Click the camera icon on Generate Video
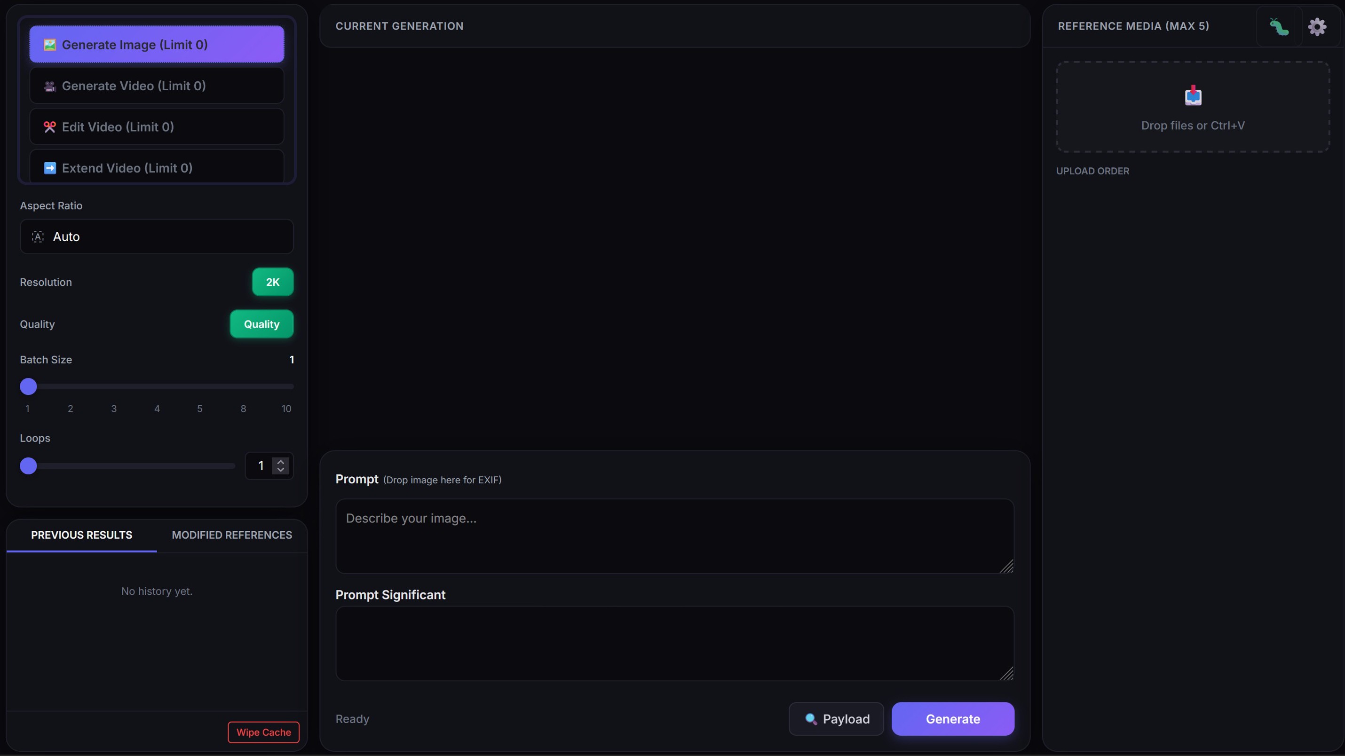 49,86
